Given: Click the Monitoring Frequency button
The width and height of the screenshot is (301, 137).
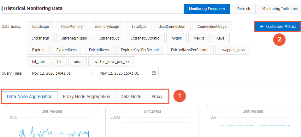Looking at the screenshot, I should (x=207, y=9).
